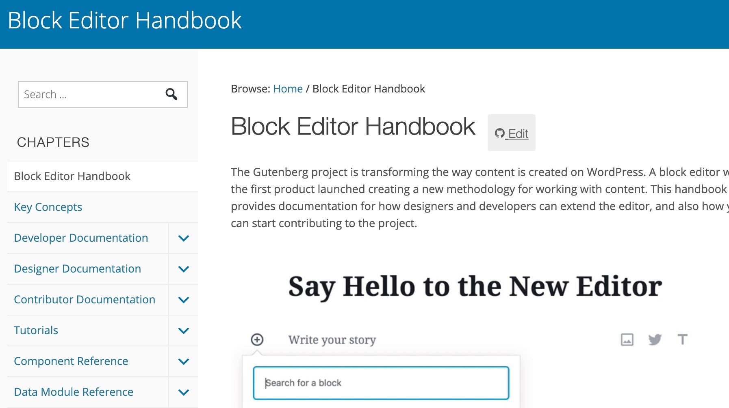Click the Search for a block field
729x408 pixels.
point(381,383)
